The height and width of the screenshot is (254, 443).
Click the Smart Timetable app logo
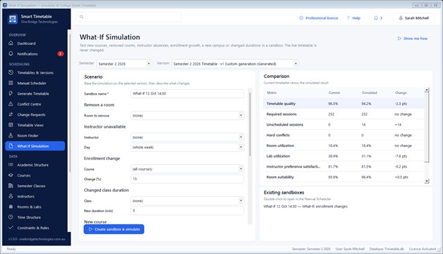[x=12, y=19]
